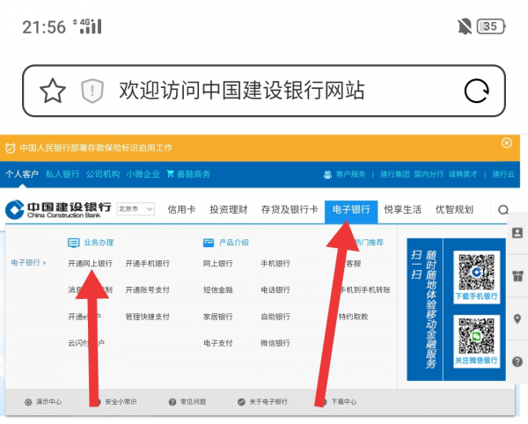Reload the page with refresh icon

click(x=476, y=91)
